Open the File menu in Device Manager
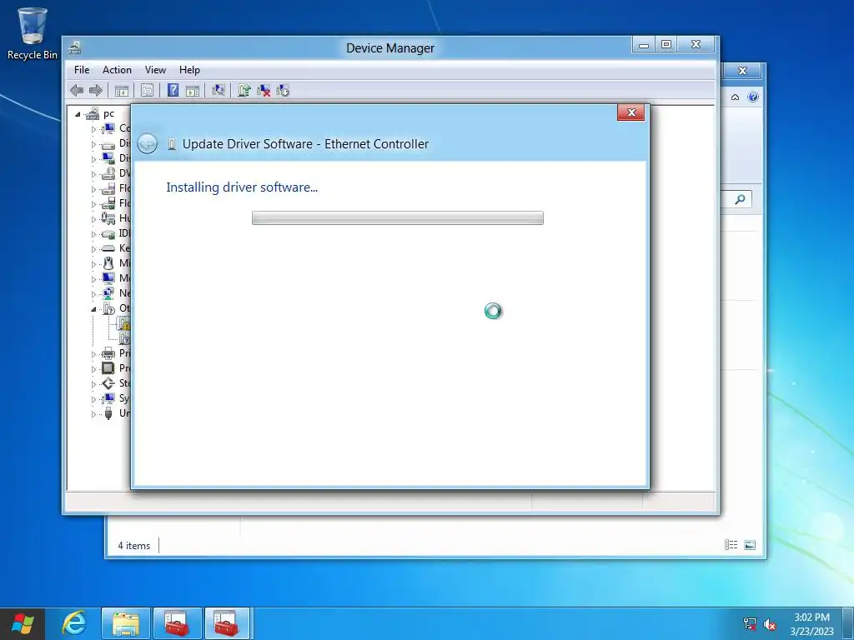The width and height of the screenshot is (854, 640). click(82, 70)
